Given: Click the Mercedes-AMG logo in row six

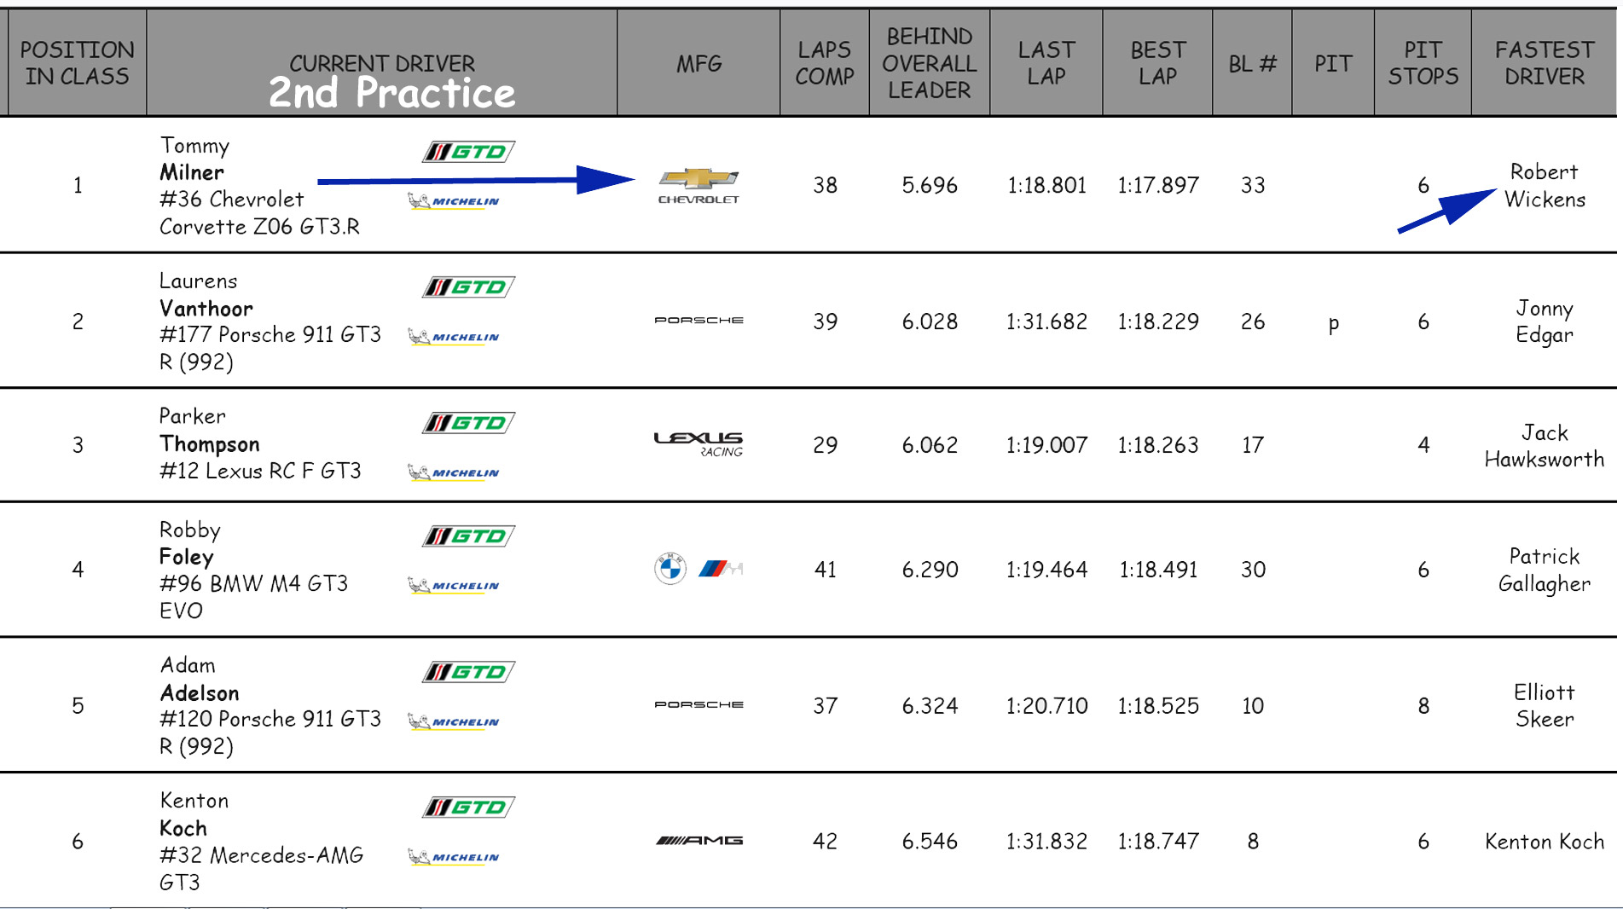Looking at the screenshot, I should (698, 841).
